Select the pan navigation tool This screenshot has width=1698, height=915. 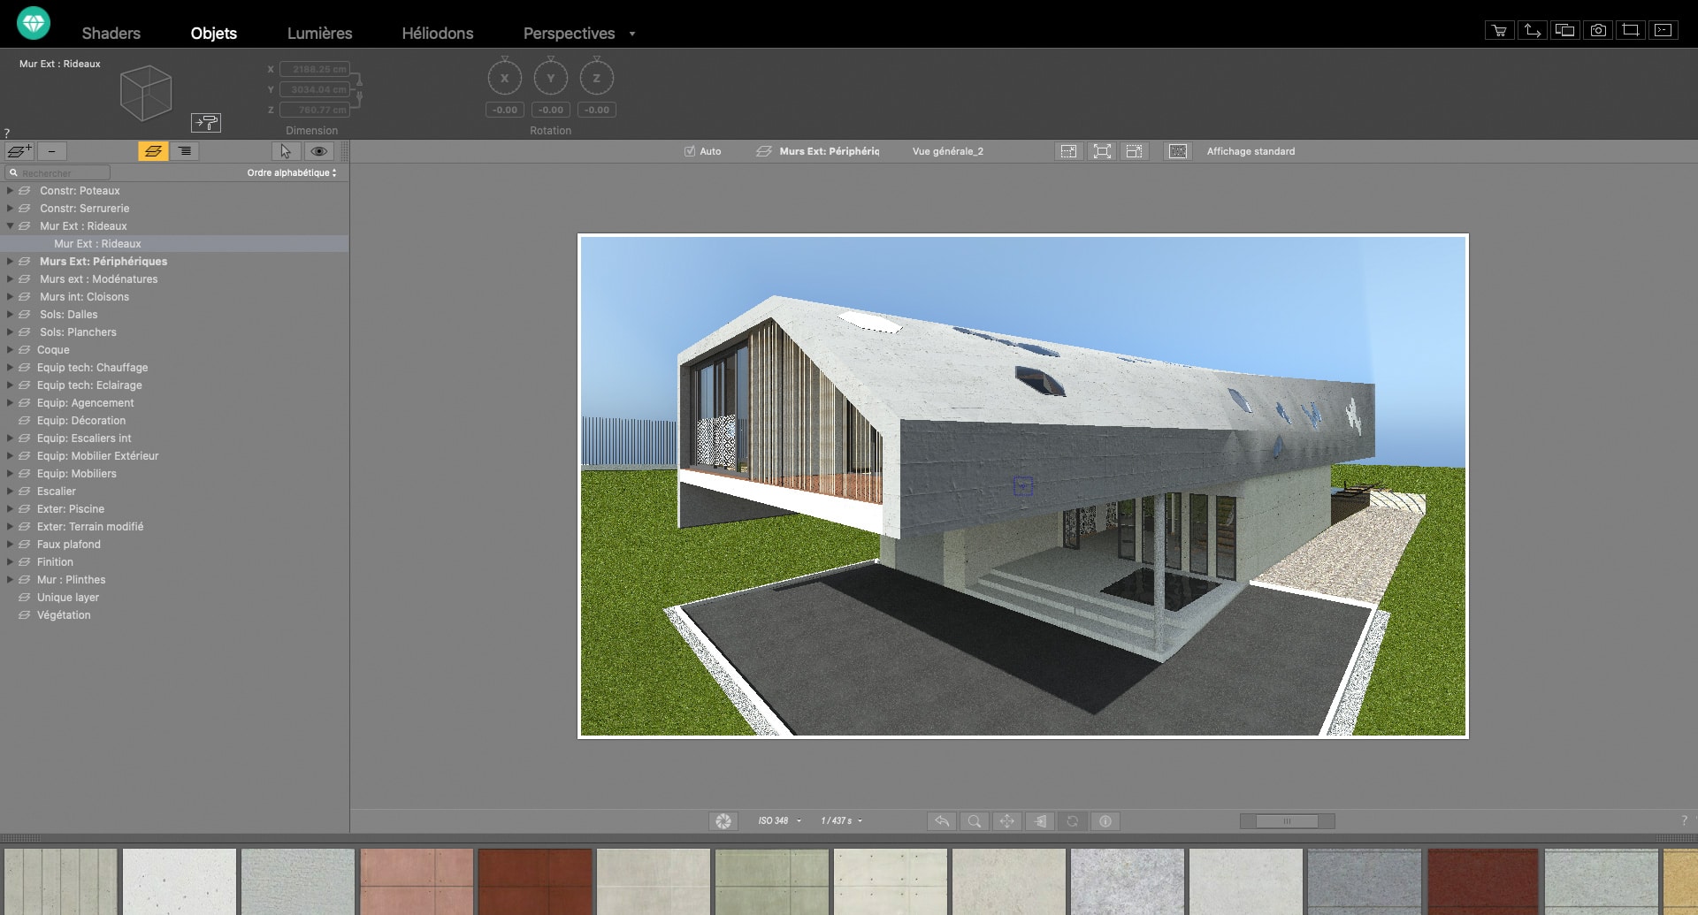pyautogui.click(x=1006, y=821)
